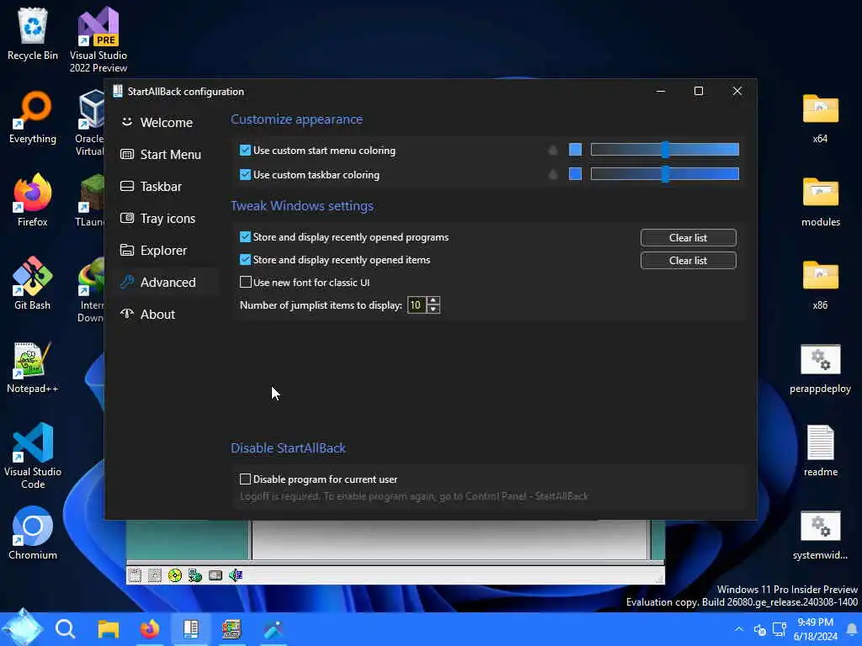Open the notifications bell
Screen dimensions: 862x646
coord(852,629)
